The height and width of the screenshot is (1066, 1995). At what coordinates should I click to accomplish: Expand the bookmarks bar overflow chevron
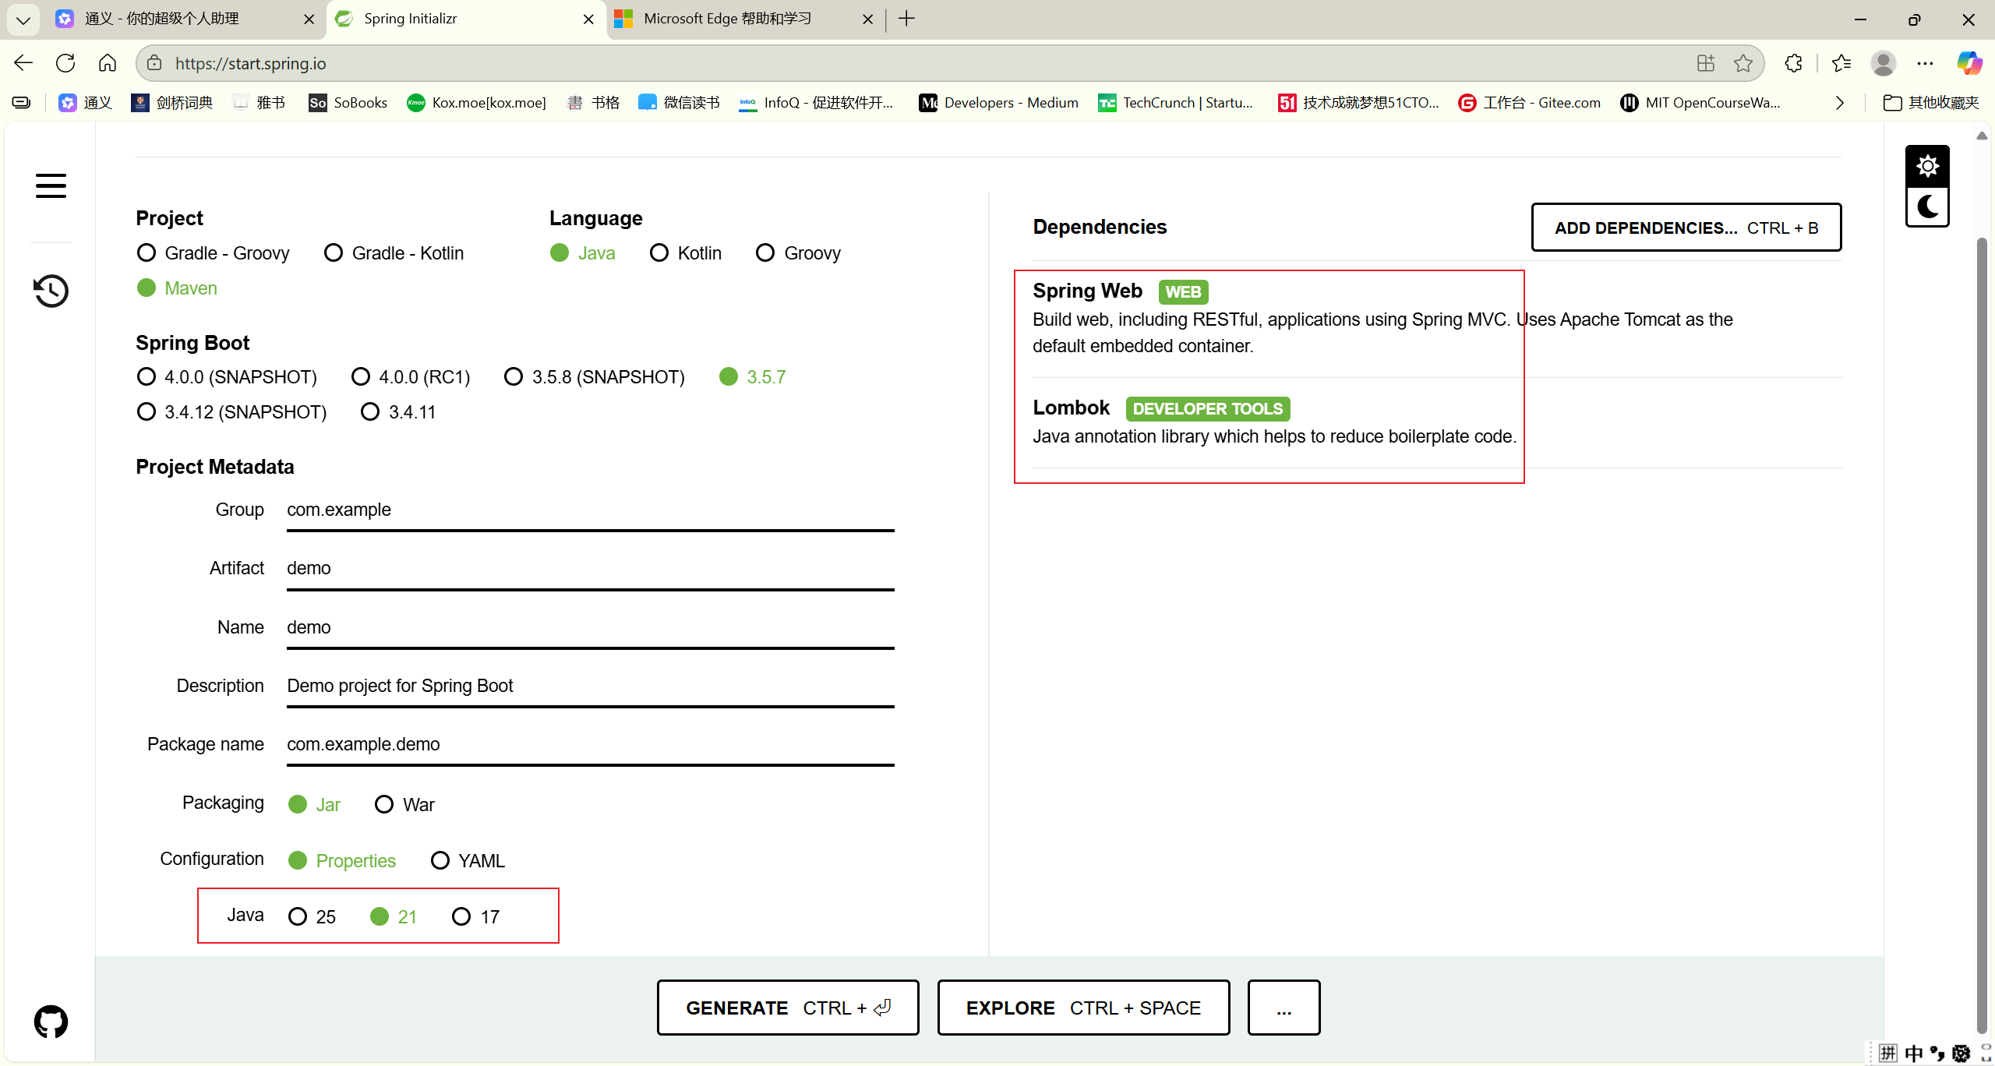pos(1840,103)
